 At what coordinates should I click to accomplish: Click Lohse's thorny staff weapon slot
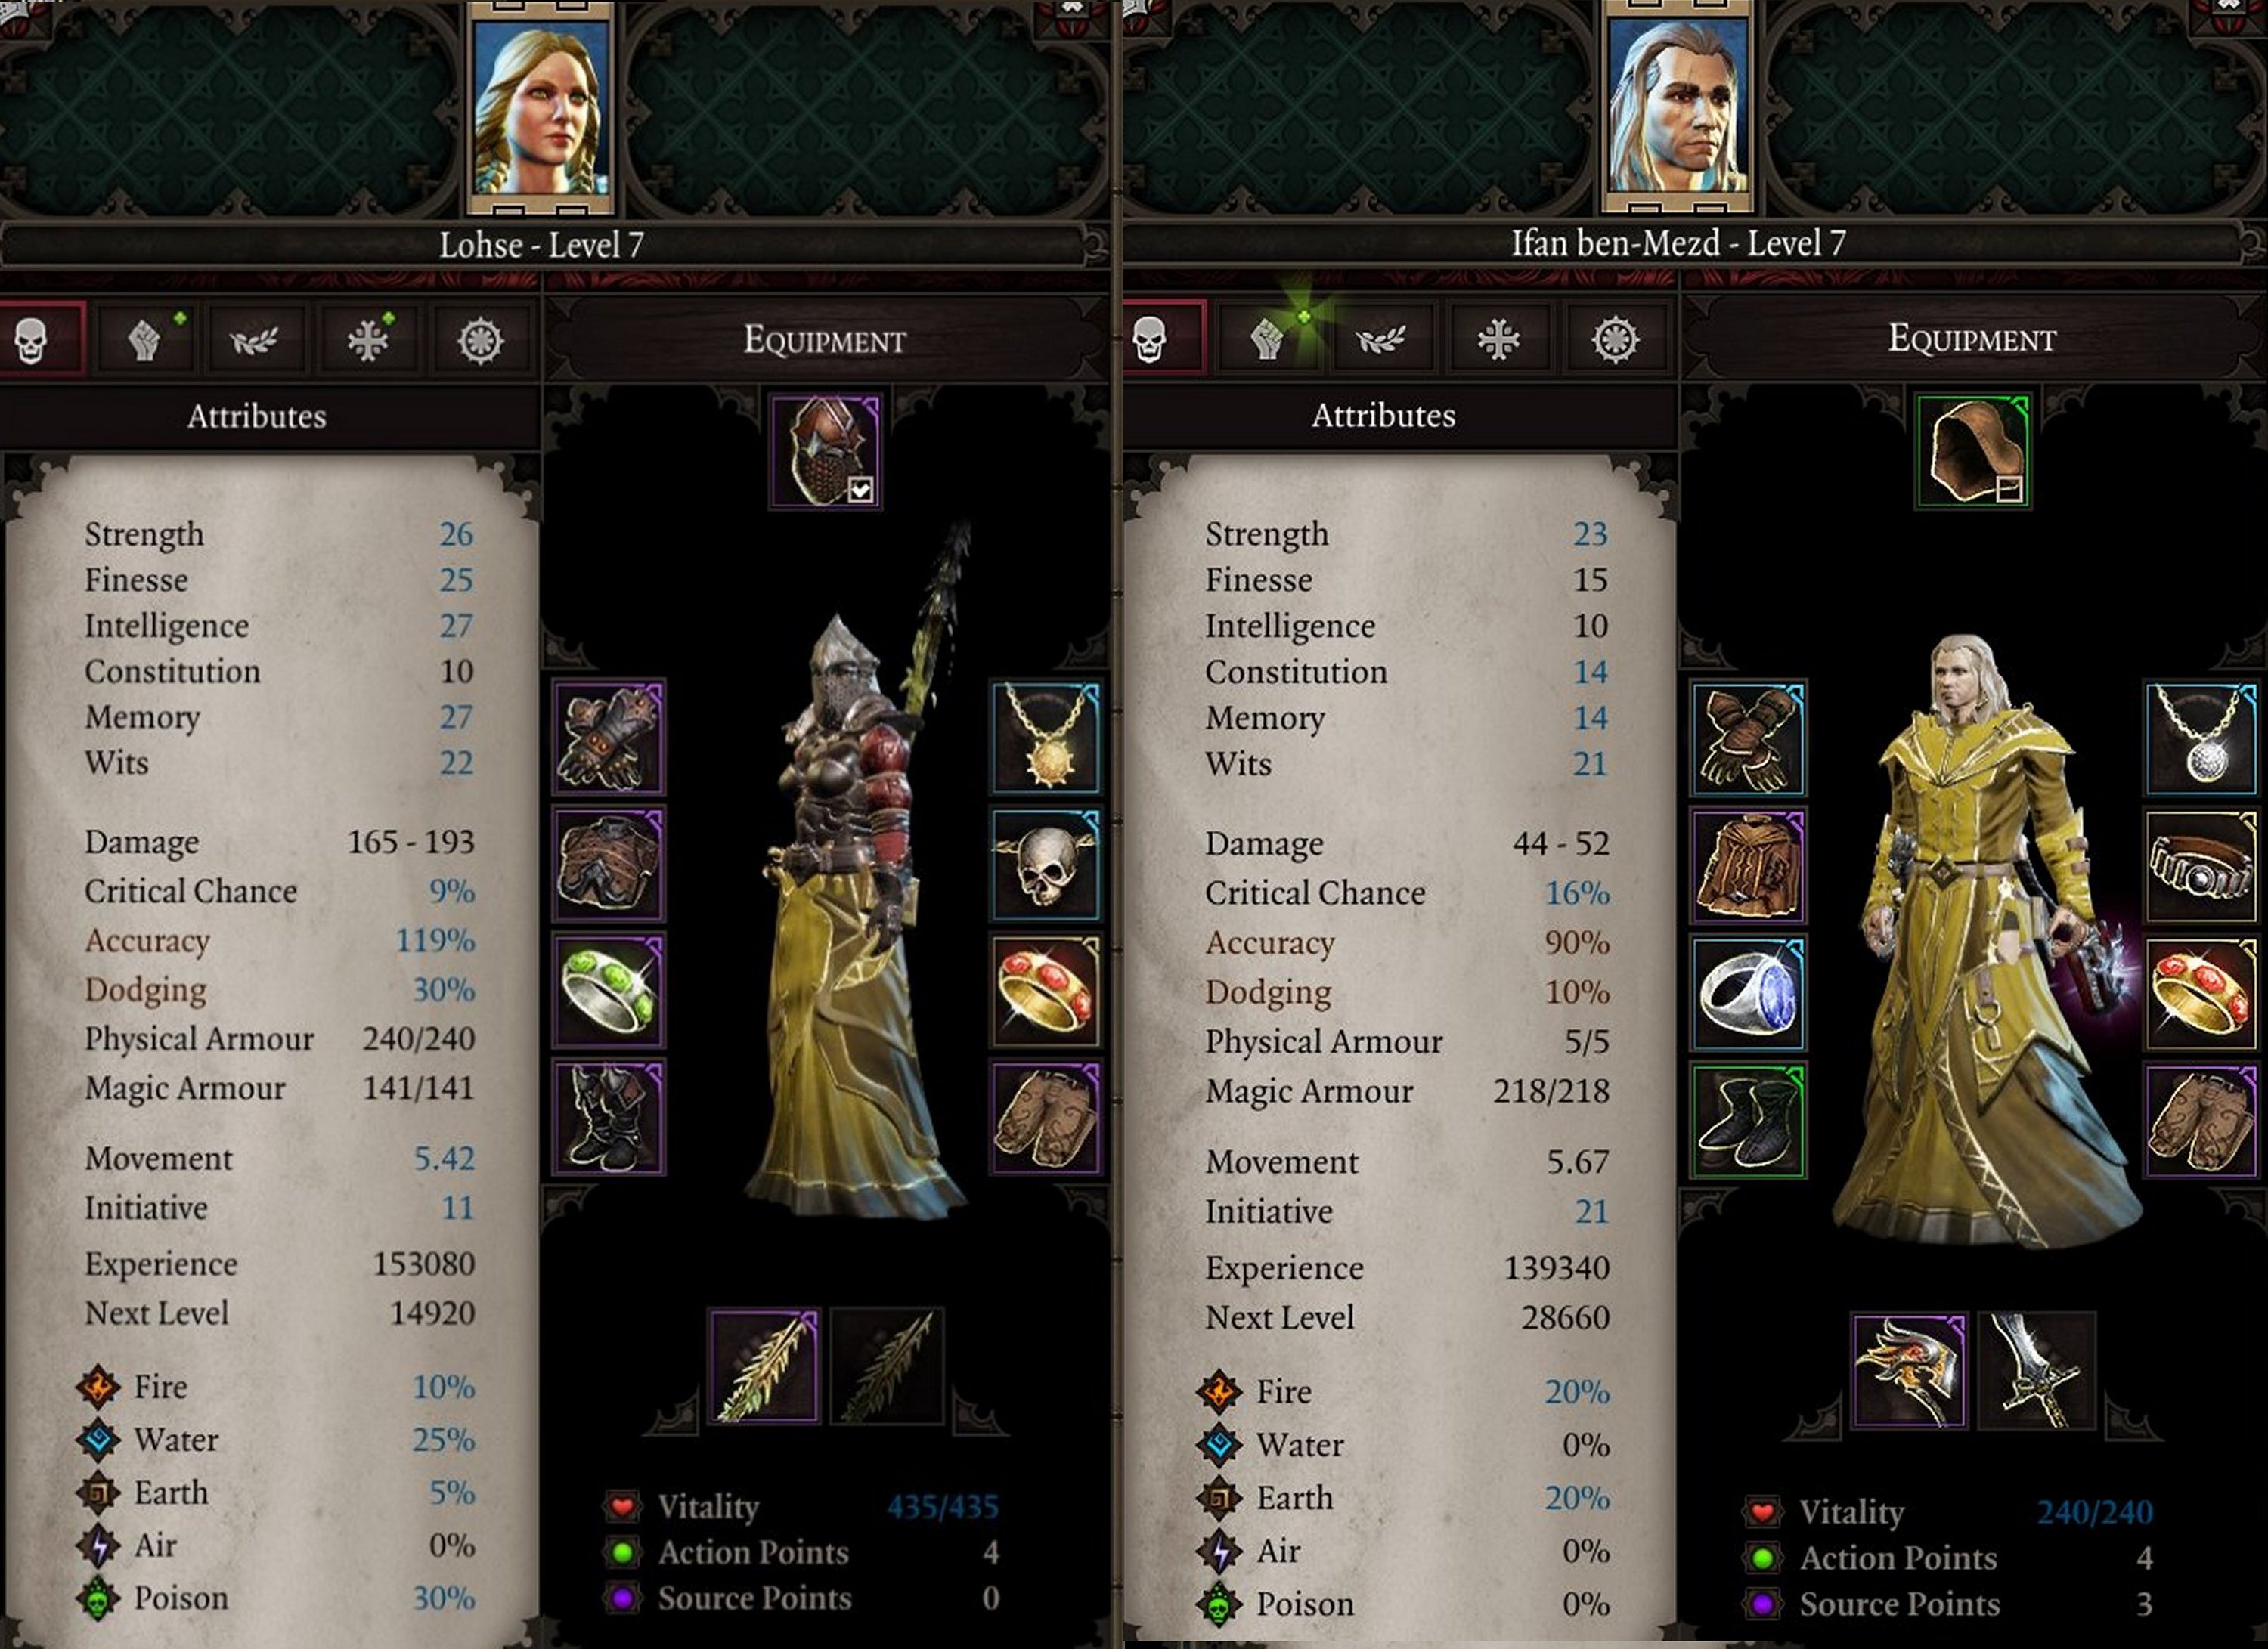[x=765, y=1367]
